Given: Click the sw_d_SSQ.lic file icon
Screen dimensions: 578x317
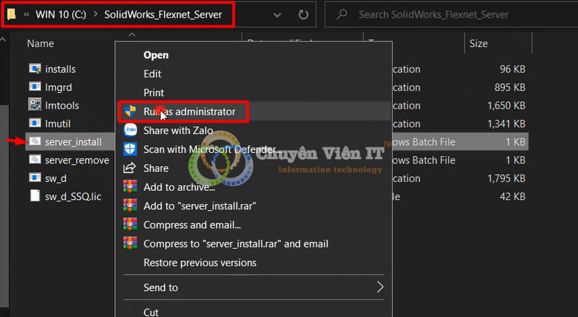Looking at the screenshot, I should point(35,197).
